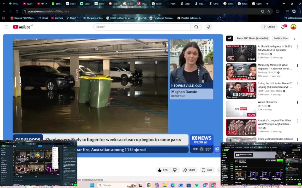Click Chrome icon on taskbar
This screenshot has width=302, height=188.
(149, 185)
